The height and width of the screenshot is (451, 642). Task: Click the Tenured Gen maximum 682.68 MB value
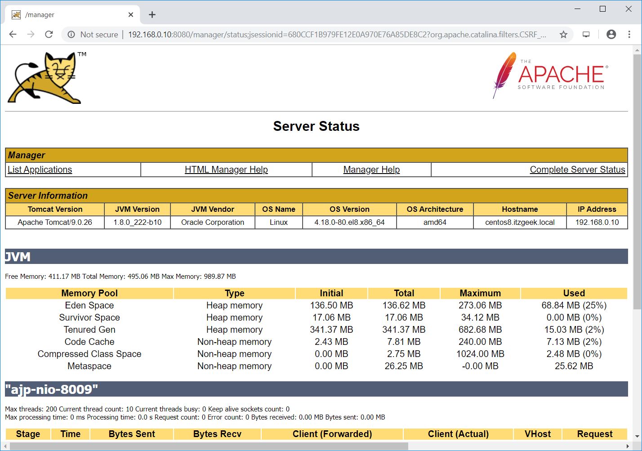(480, 330)
